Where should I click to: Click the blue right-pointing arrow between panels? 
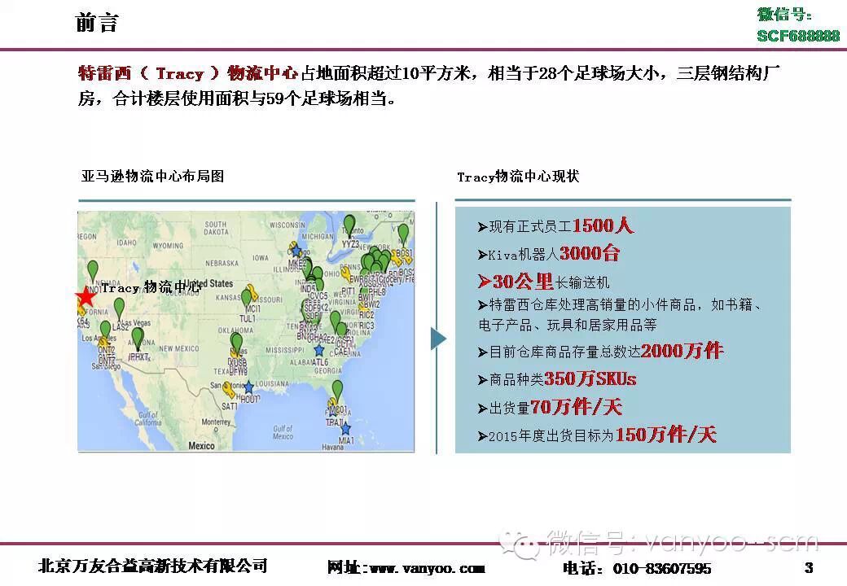439,339
